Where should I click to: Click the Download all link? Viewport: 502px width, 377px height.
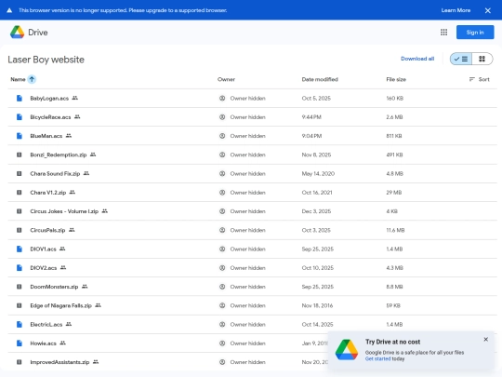pos(417,59)
